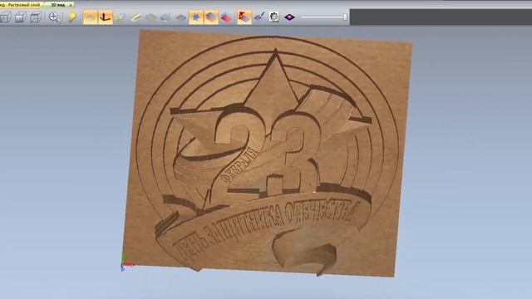Click the purple tool with brush icon
Screen dimensions: 532x299
click(x=259, y=17)
